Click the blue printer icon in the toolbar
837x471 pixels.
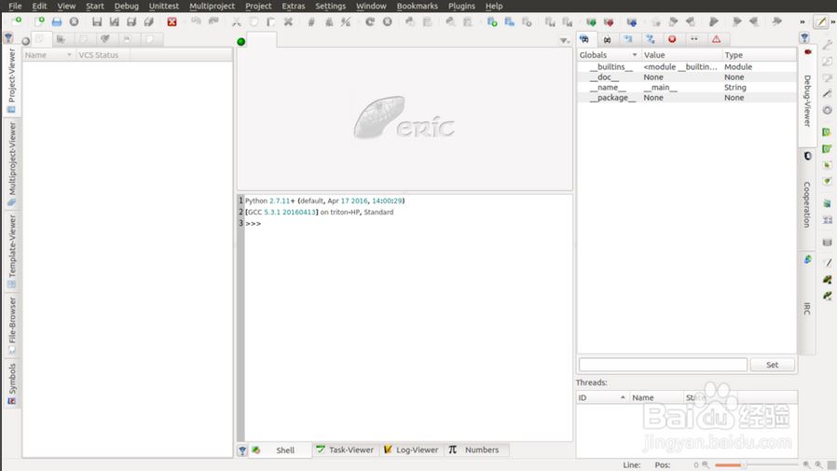point(57,21)
